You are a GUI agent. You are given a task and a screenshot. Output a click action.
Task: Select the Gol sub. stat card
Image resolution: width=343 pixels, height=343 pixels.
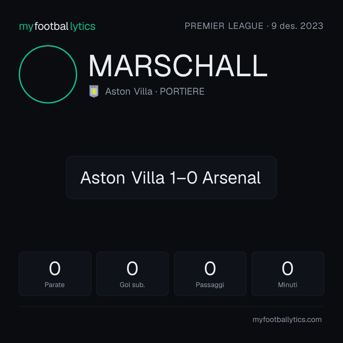click(x=132, y=274)
